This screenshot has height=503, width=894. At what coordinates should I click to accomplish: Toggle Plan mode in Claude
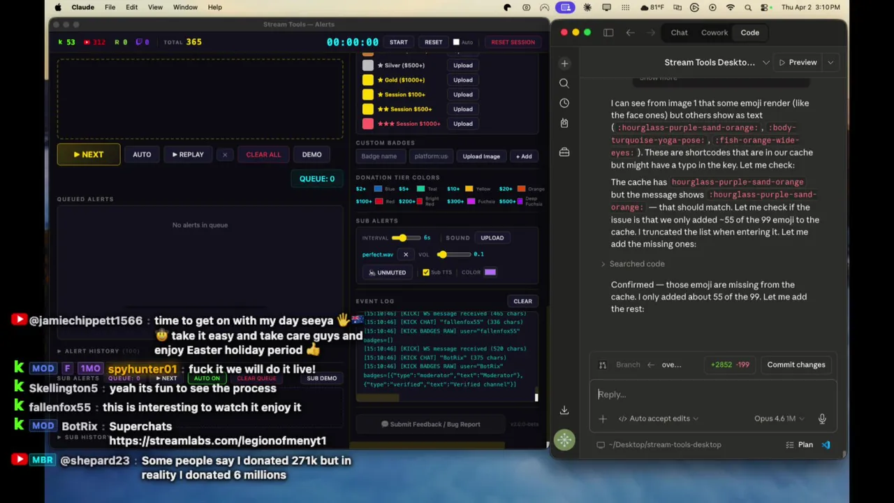click(x=799, y=444)
